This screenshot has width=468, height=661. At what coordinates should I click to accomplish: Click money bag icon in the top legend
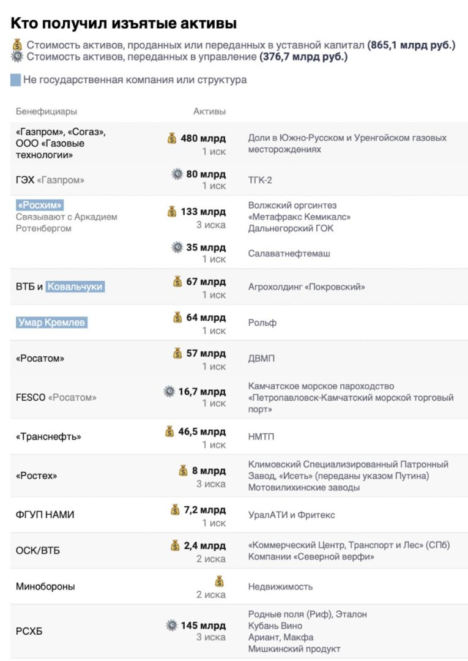point(17,45)
